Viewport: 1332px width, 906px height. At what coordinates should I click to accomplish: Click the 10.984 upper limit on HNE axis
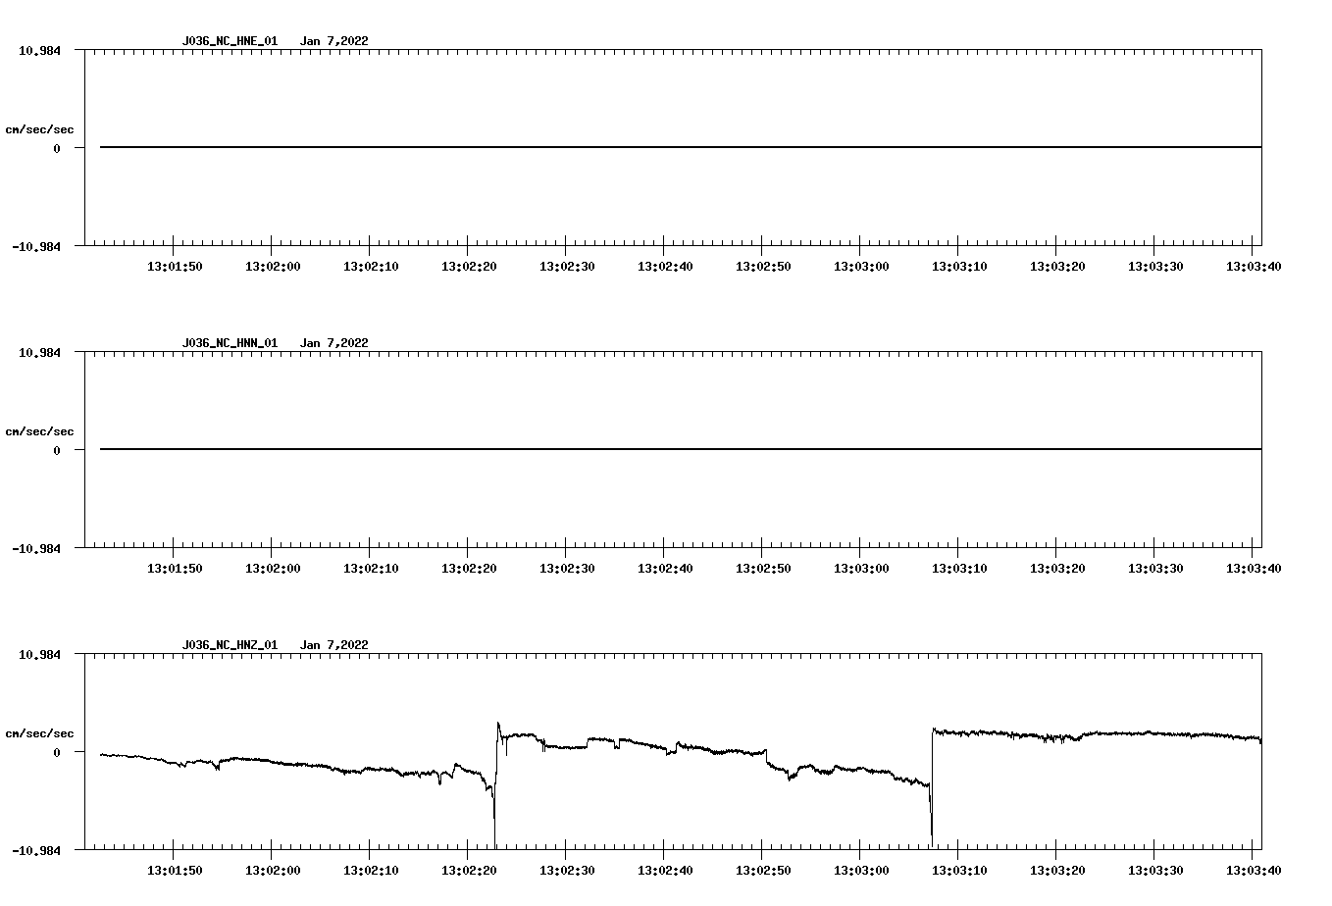39,50
